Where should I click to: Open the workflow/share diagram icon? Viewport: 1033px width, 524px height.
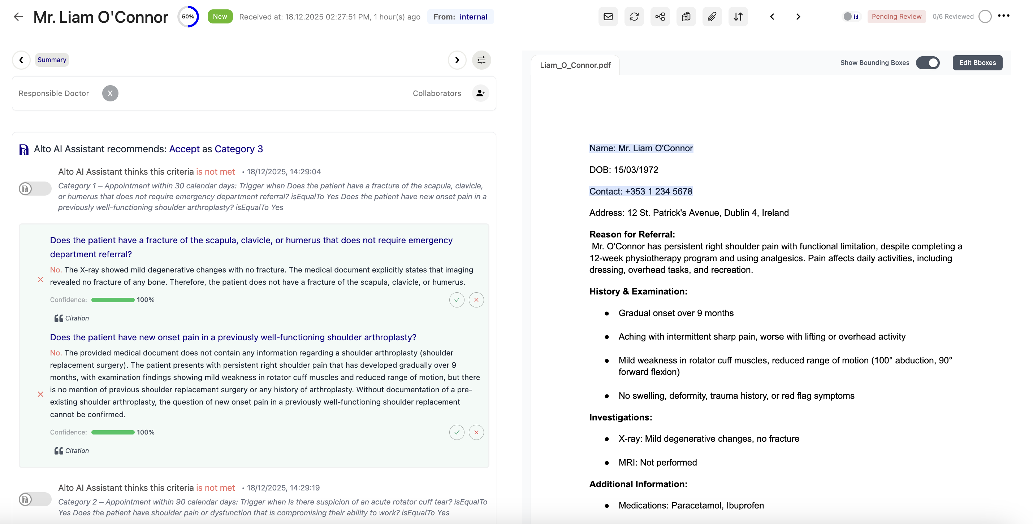[660, 17]
